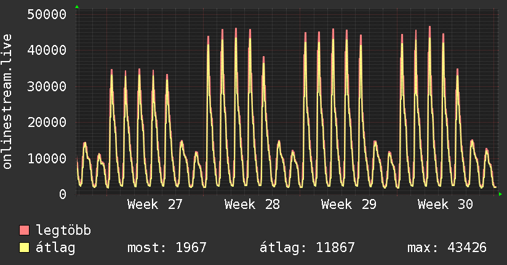Select the átlag legend label
507x265 pixels.
(x=55, y=248)
